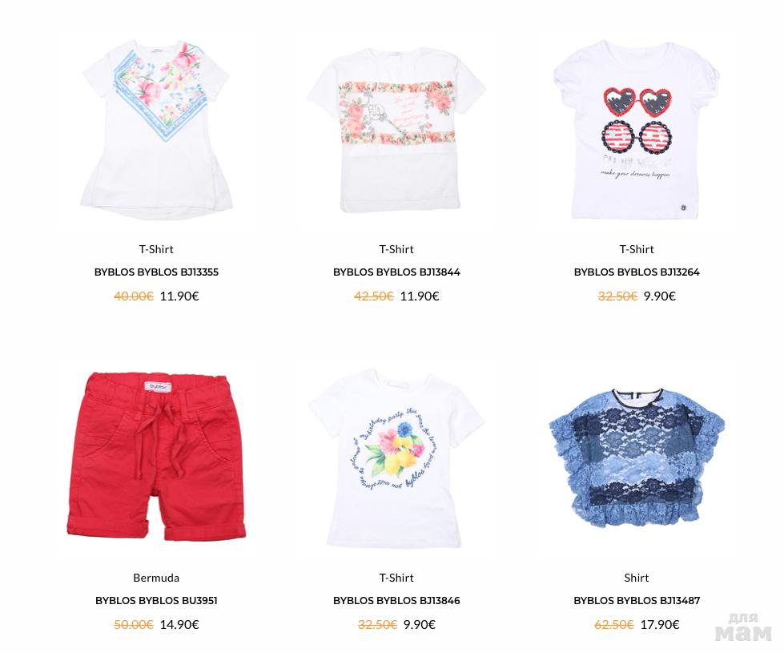The width and height of the screenshot is (784, 653).
Task: Click the watermark logo in the corner
Action: [x=743, y=627]
